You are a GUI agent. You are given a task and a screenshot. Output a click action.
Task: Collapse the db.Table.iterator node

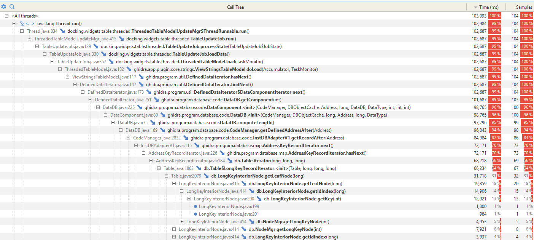[151, 161]
